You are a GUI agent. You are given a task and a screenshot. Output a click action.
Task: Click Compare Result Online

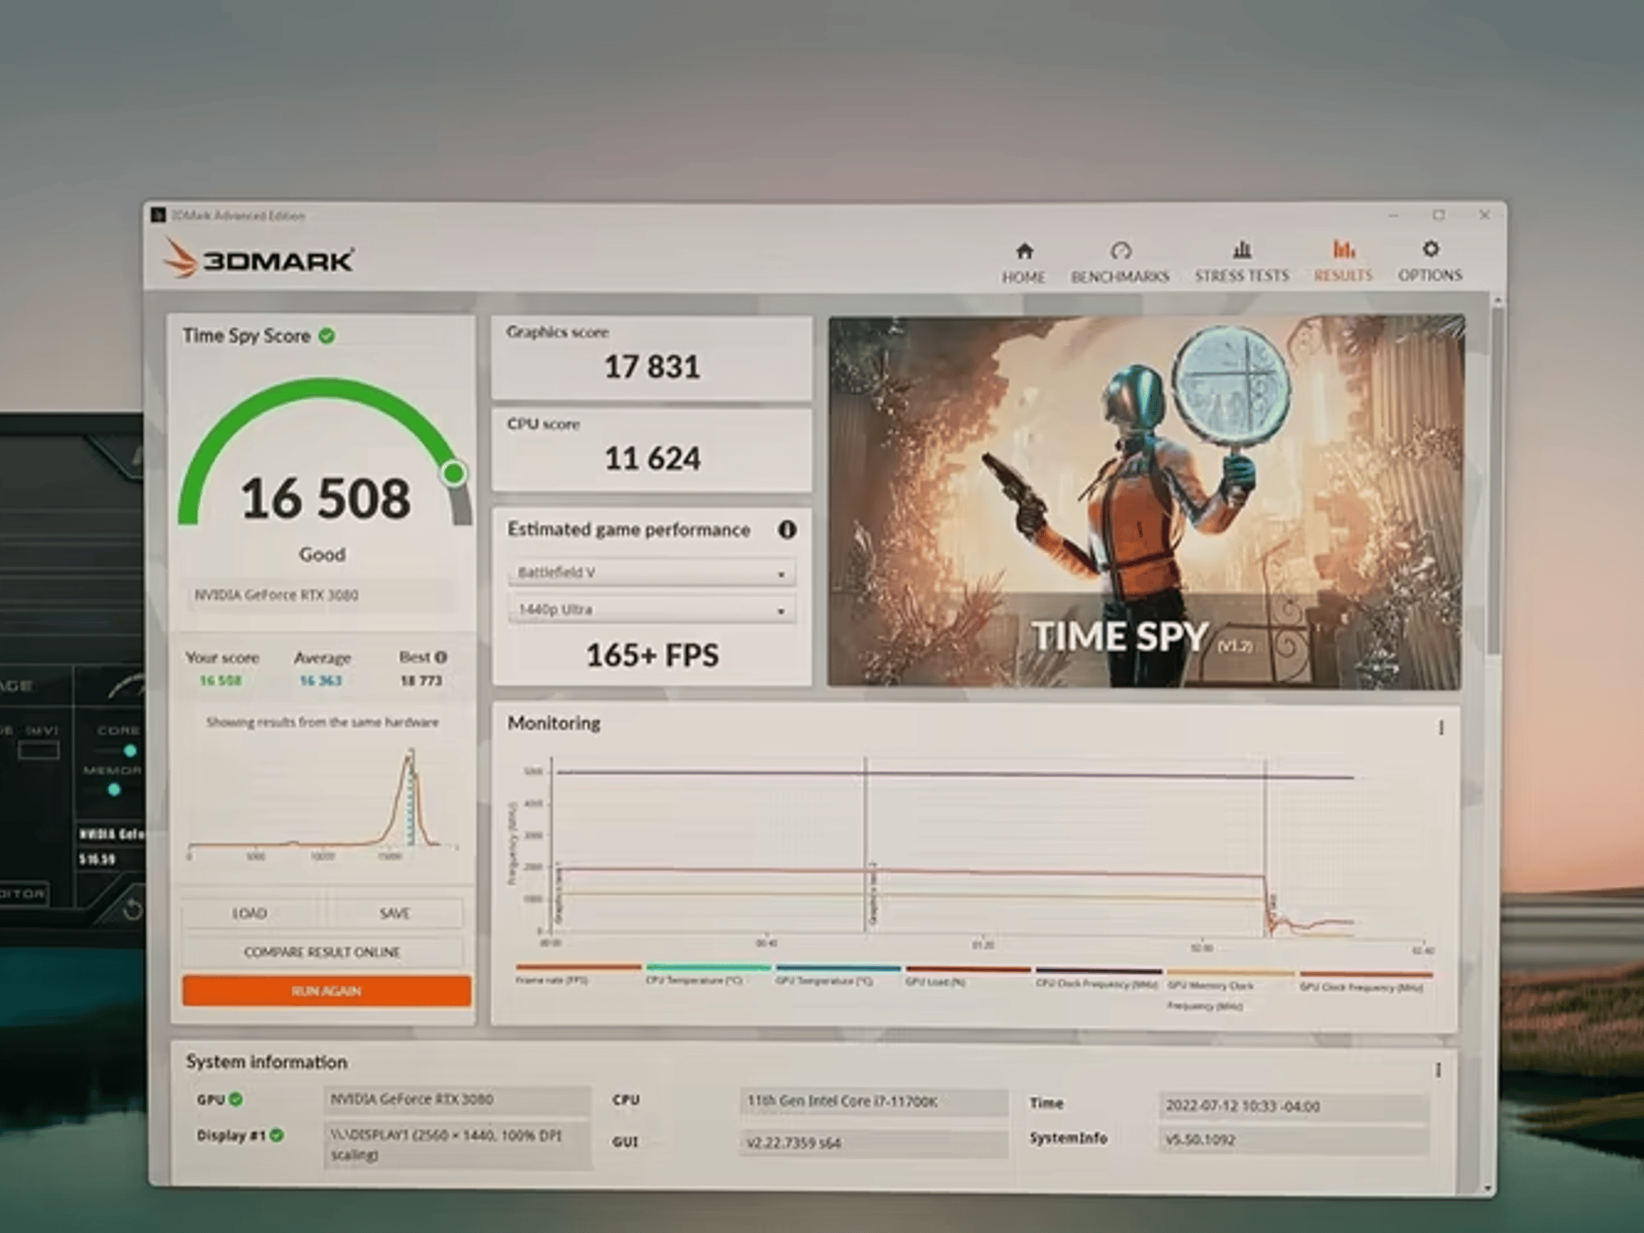coord(324,951)
